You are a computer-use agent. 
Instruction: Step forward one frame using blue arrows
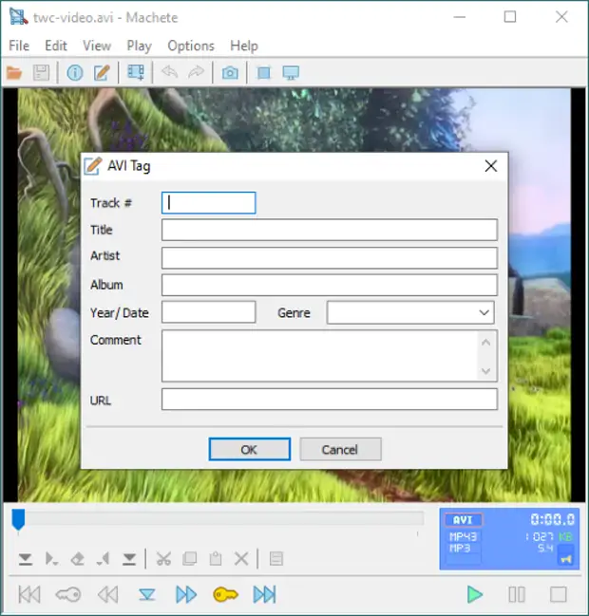pos(186,595)
